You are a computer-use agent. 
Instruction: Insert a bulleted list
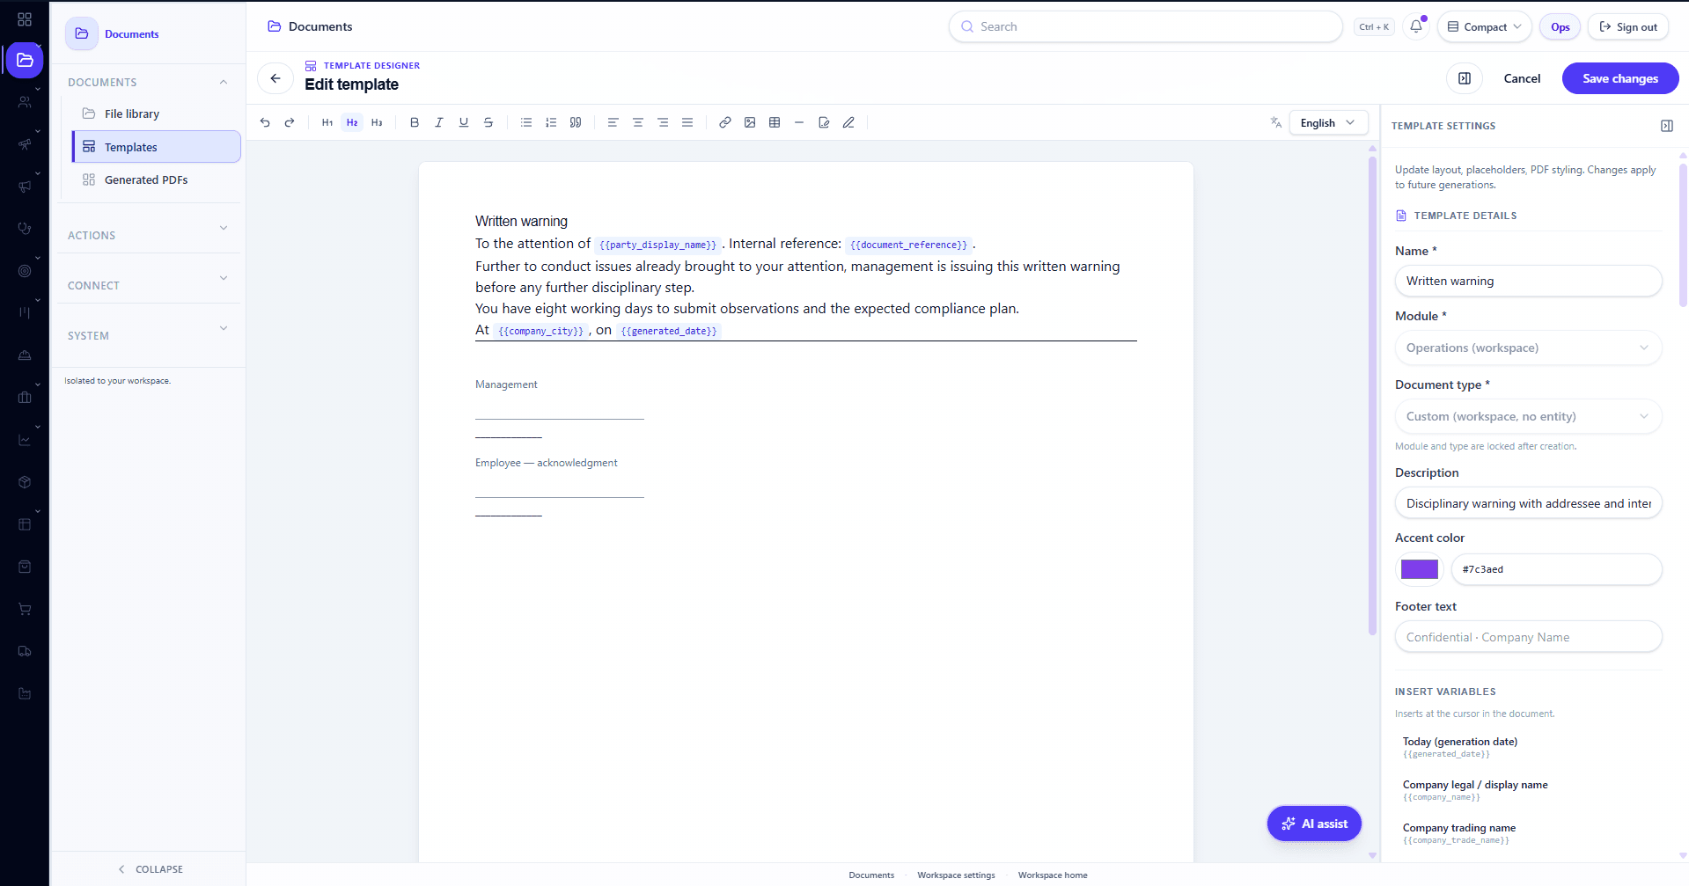click(x=526, y=122)
